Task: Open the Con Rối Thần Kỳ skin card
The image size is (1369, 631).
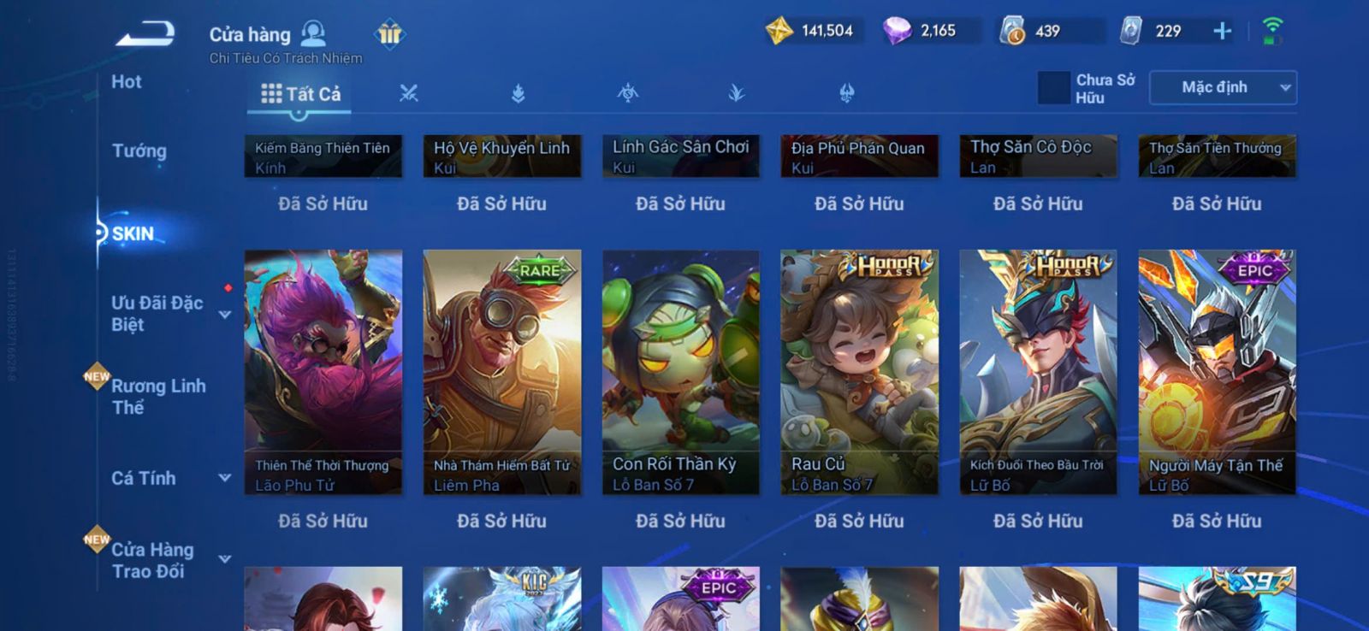Action: [680, 372]
